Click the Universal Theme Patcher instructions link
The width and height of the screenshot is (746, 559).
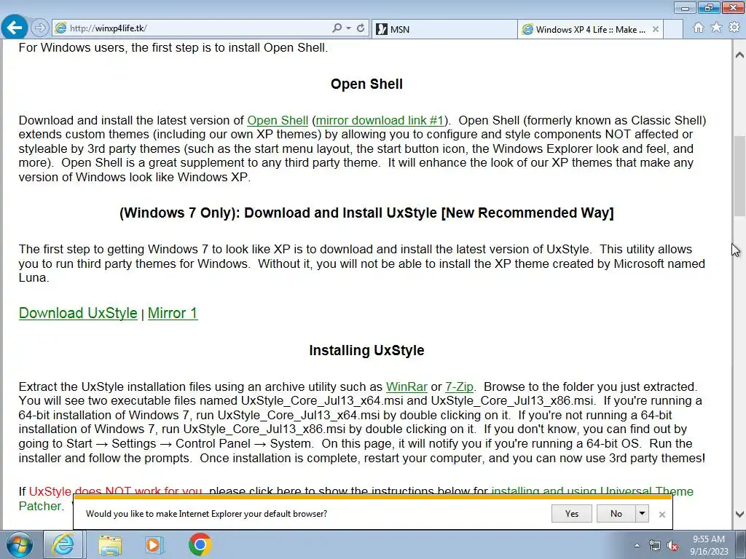pos(592,491)
